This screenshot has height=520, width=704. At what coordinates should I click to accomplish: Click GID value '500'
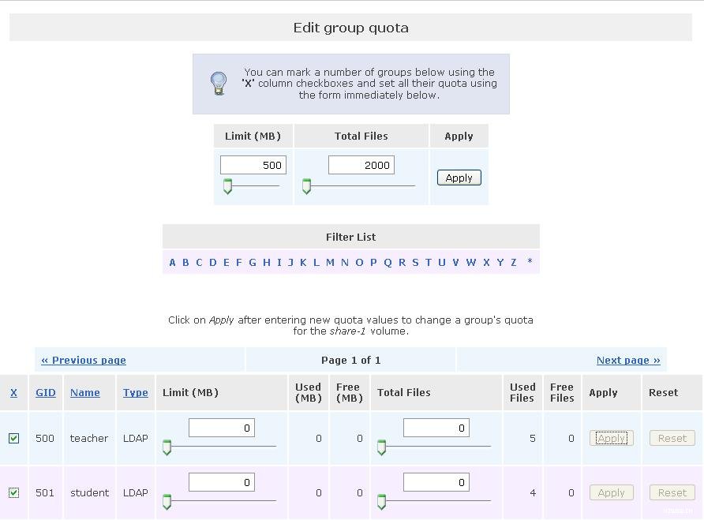45,438
